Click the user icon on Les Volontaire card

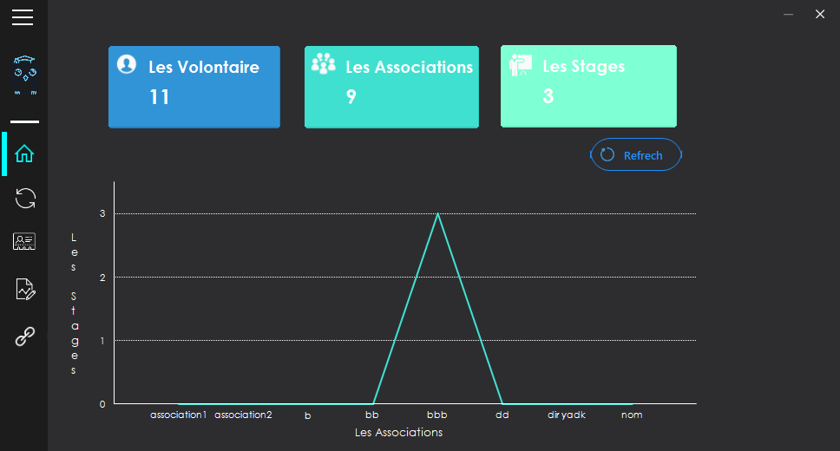[x=127, y=64]
